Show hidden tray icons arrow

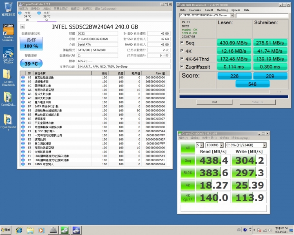point(254,230)
